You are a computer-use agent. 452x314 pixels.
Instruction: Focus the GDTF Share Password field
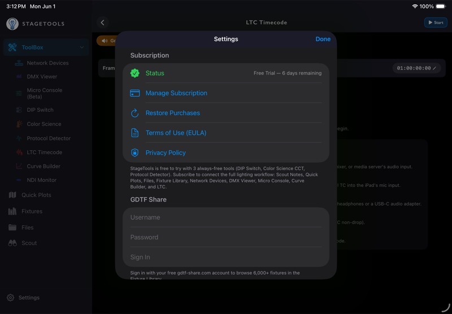click(226, 237)
